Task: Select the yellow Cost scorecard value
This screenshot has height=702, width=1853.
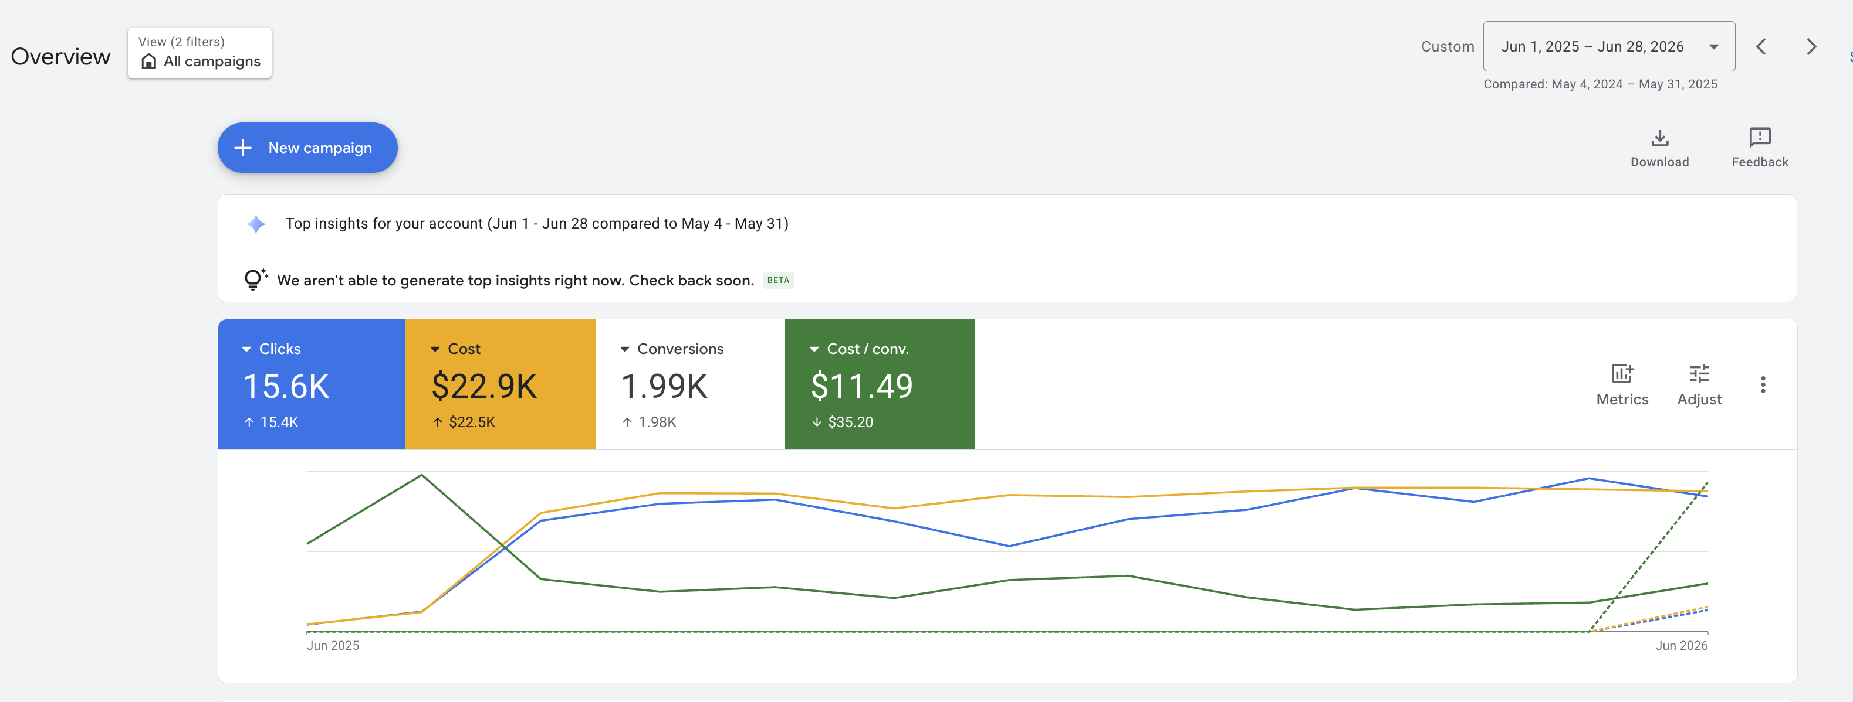Action: 484,387
